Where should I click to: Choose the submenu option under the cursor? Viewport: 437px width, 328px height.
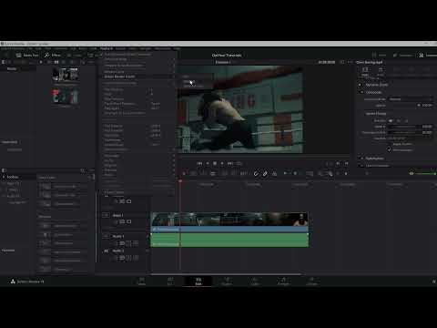[197, 82]
